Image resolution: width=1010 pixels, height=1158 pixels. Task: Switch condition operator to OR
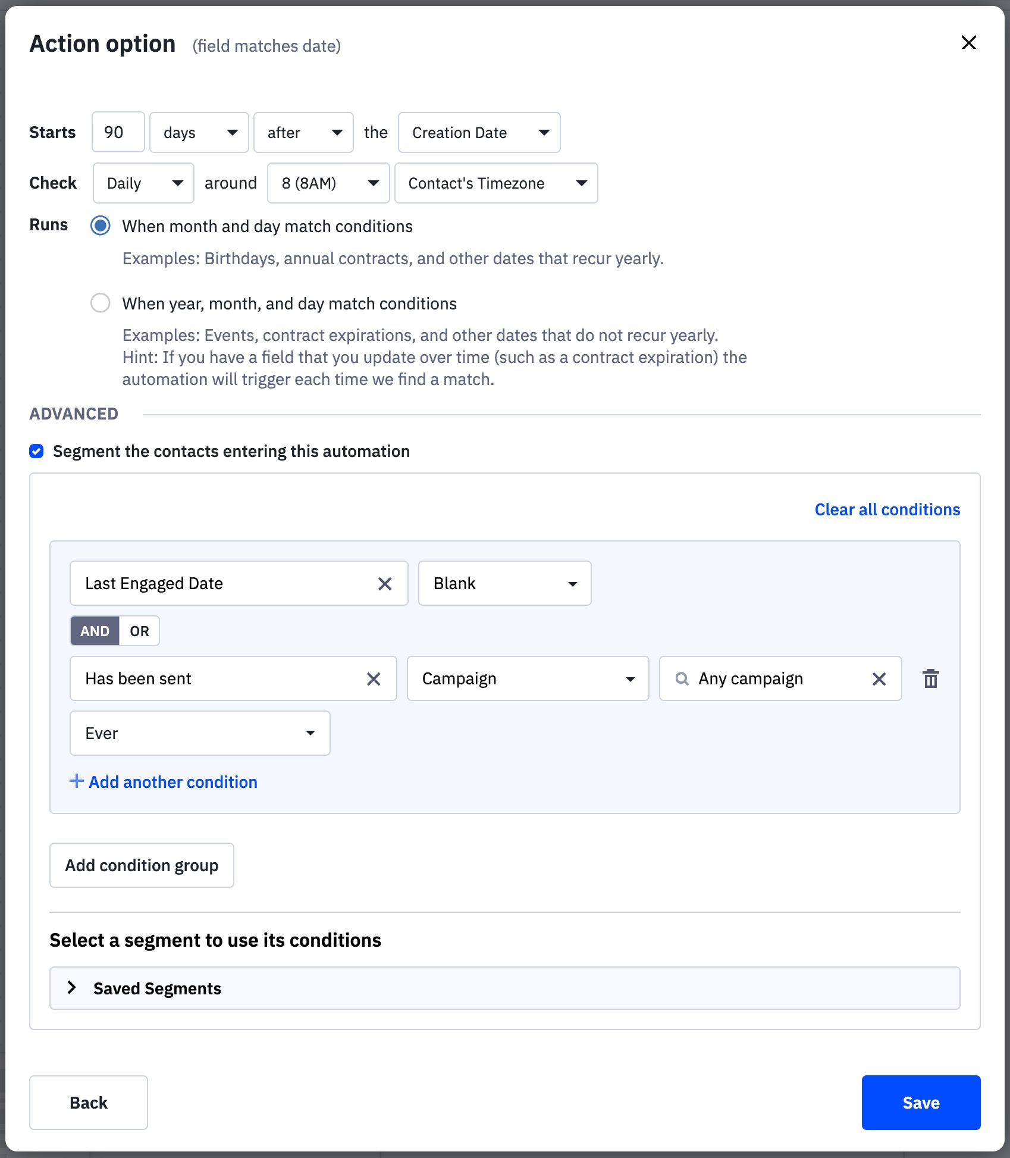point(139,631)
